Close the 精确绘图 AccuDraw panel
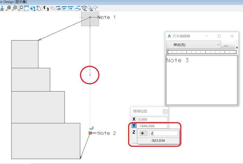Viewport: 243px width, 164px height. pyautogui.click(x=165, y=111)
